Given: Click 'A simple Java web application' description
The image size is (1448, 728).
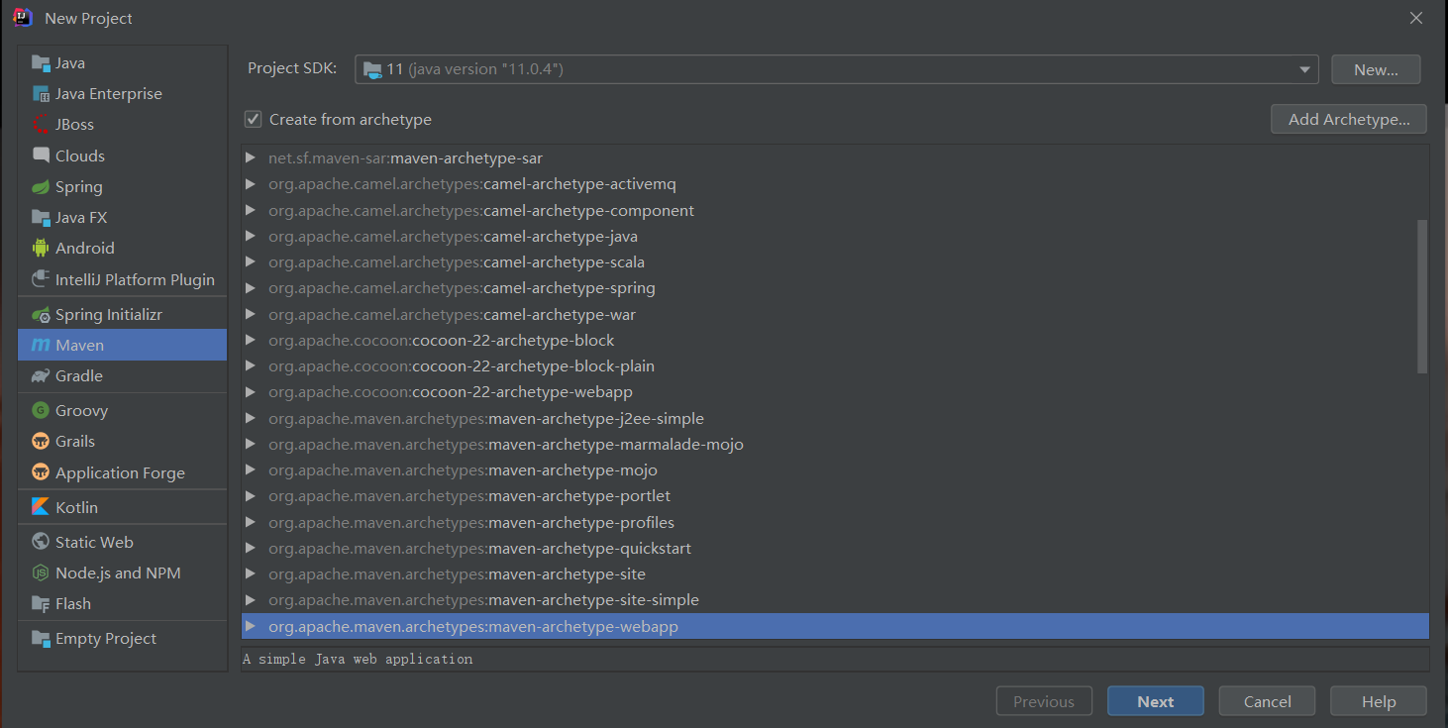Looking at the screenshot, I should click(x=358, y=659).
